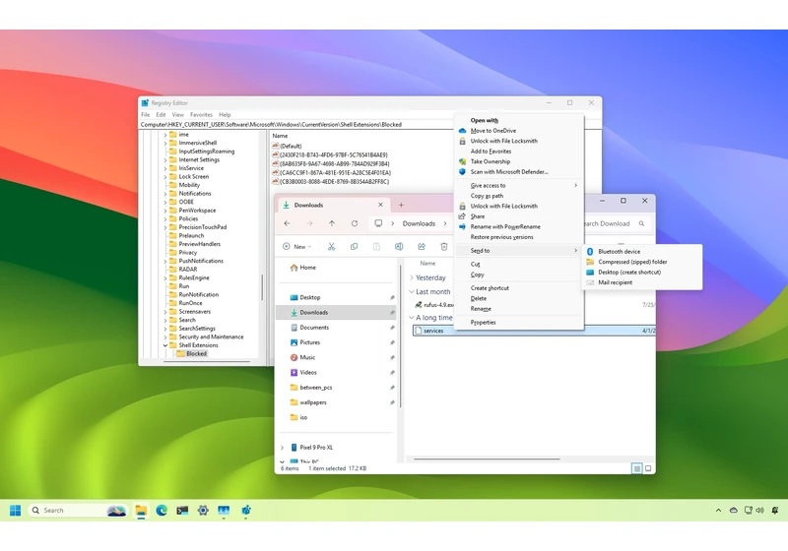Image resolution: width=788 pixels, height=551 pixels.
Task: Choose Rename with PowerRename
Action: click(519, 227)
